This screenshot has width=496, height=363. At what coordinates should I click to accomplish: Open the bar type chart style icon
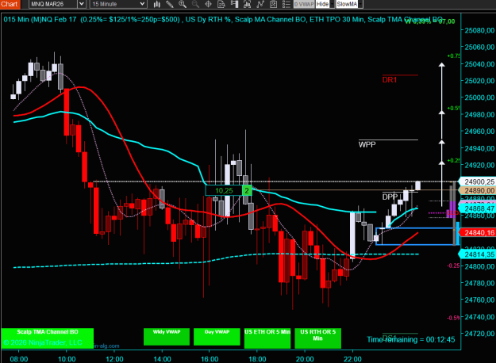click(156, 4)
